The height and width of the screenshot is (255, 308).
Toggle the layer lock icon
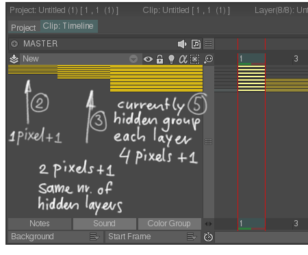point(159,59)
